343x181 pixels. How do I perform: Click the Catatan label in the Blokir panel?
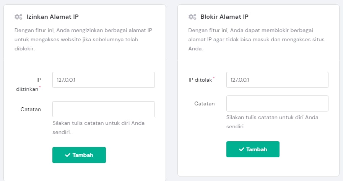point(205,103)
